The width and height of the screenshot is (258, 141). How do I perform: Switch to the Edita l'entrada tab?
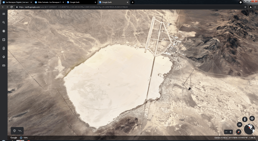[49, 2]
